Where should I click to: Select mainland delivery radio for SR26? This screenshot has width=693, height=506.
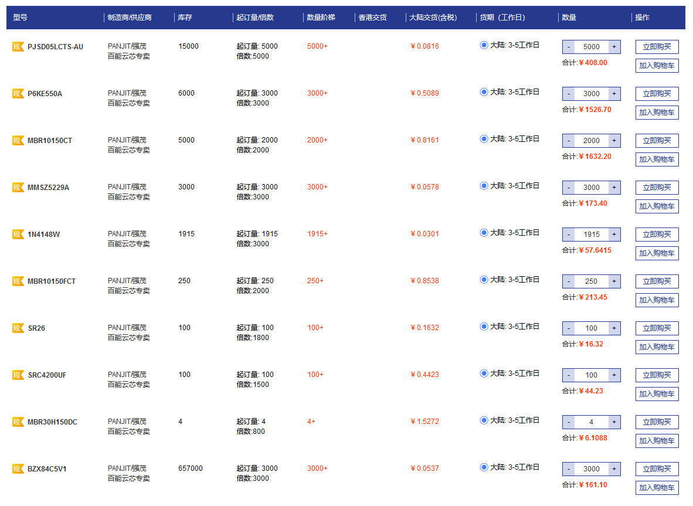[484, 326]
